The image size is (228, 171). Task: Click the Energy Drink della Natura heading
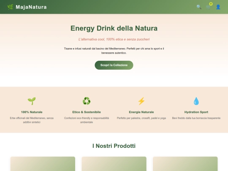pyautogui.click(x=114, y=28)
